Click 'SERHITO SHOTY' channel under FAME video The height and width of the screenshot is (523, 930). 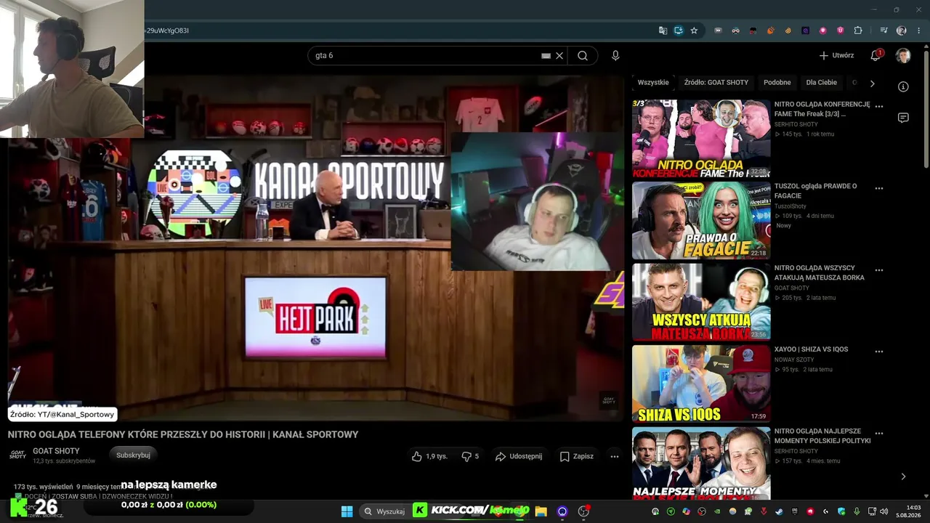click(796, 124)
